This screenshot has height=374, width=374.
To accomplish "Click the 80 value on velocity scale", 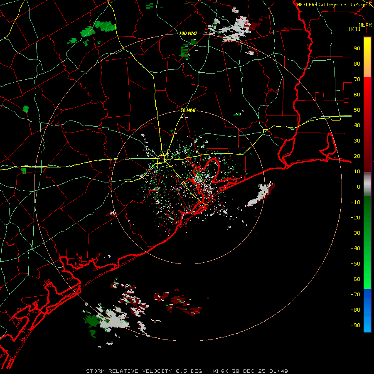I will pos(357,64).
